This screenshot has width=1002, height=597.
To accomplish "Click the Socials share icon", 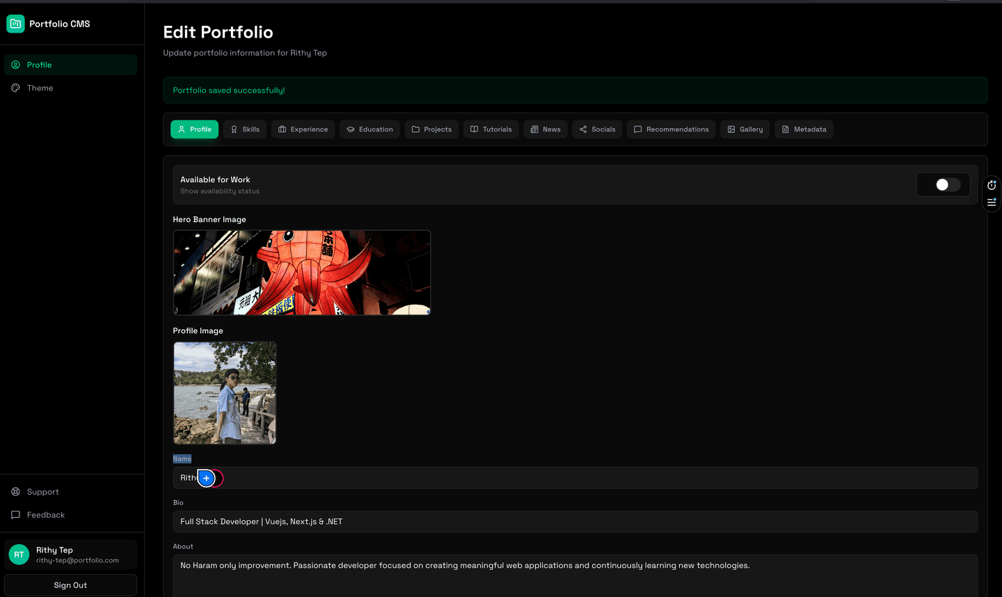I will [x=584, y=129].
